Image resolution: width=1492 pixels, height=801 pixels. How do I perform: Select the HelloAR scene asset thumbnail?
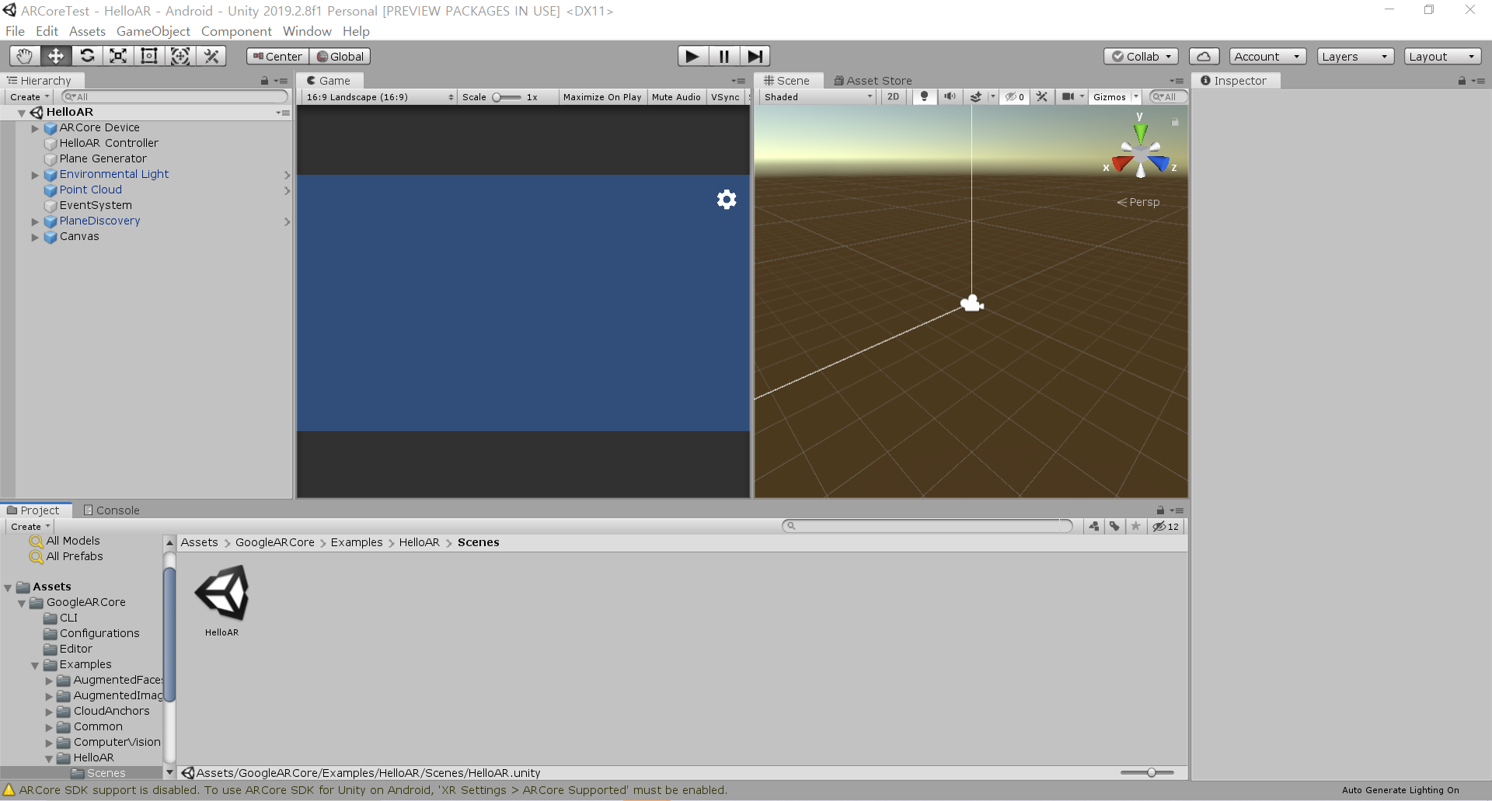point(222,593)
